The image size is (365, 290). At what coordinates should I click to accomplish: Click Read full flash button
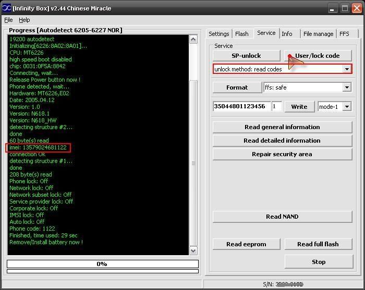click(318, 244)
